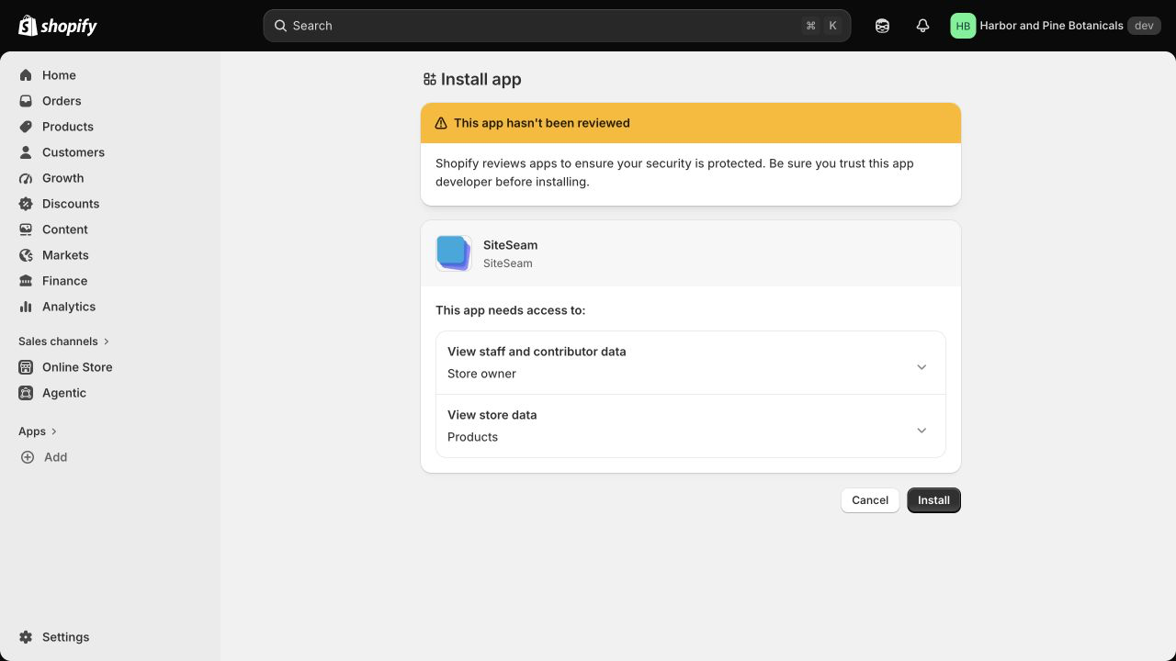Open the Growth page
1176x661 pixels.
click(110, 178)
